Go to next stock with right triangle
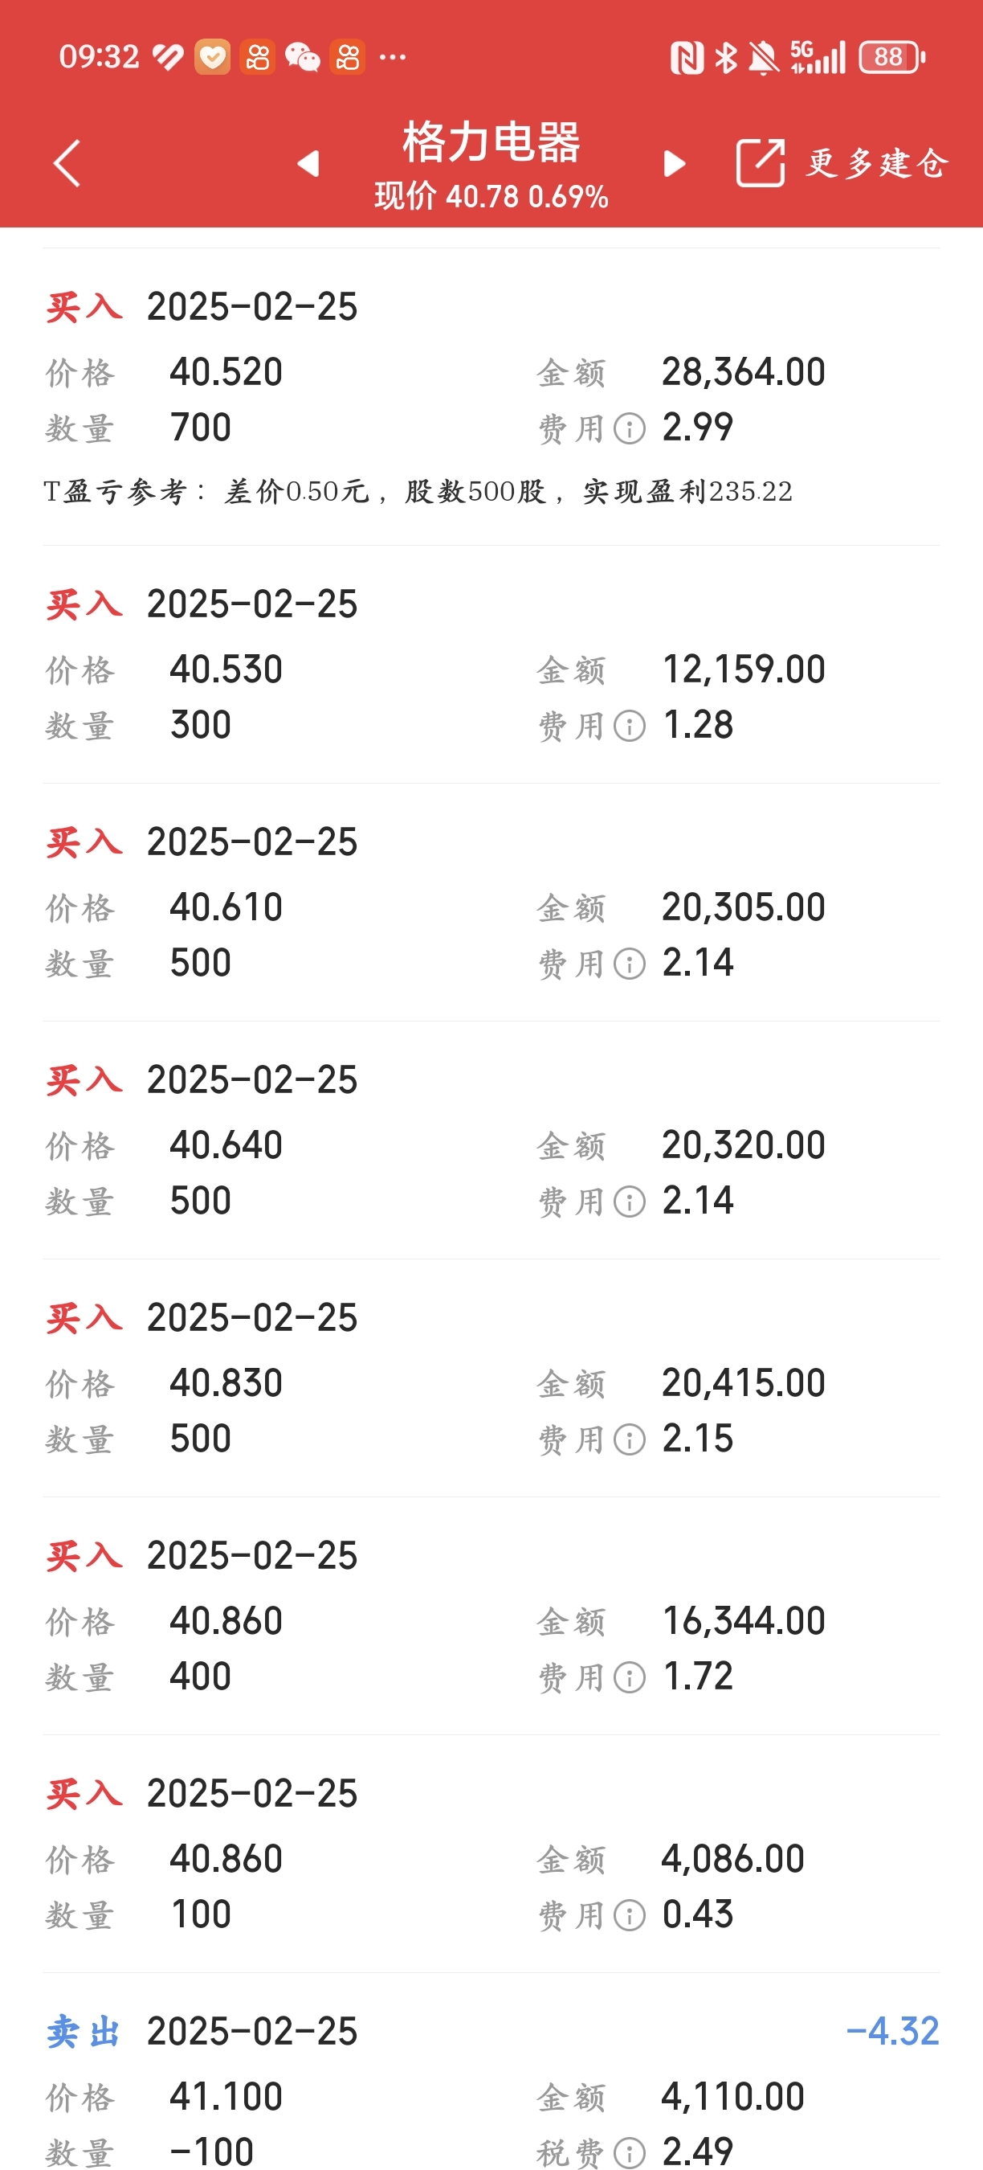 point(674,162)
